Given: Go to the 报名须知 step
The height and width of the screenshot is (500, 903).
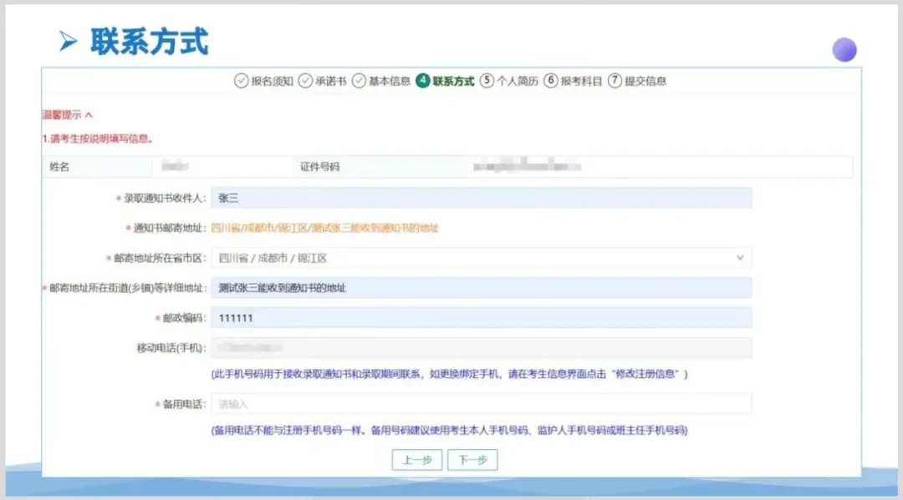Looking at the screenshot, I should [272, 81].
